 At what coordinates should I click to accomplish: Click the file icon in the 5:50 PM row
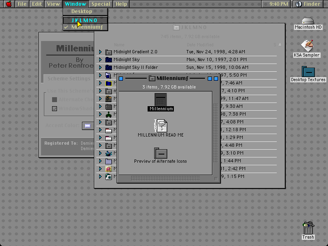coord(108,75)
